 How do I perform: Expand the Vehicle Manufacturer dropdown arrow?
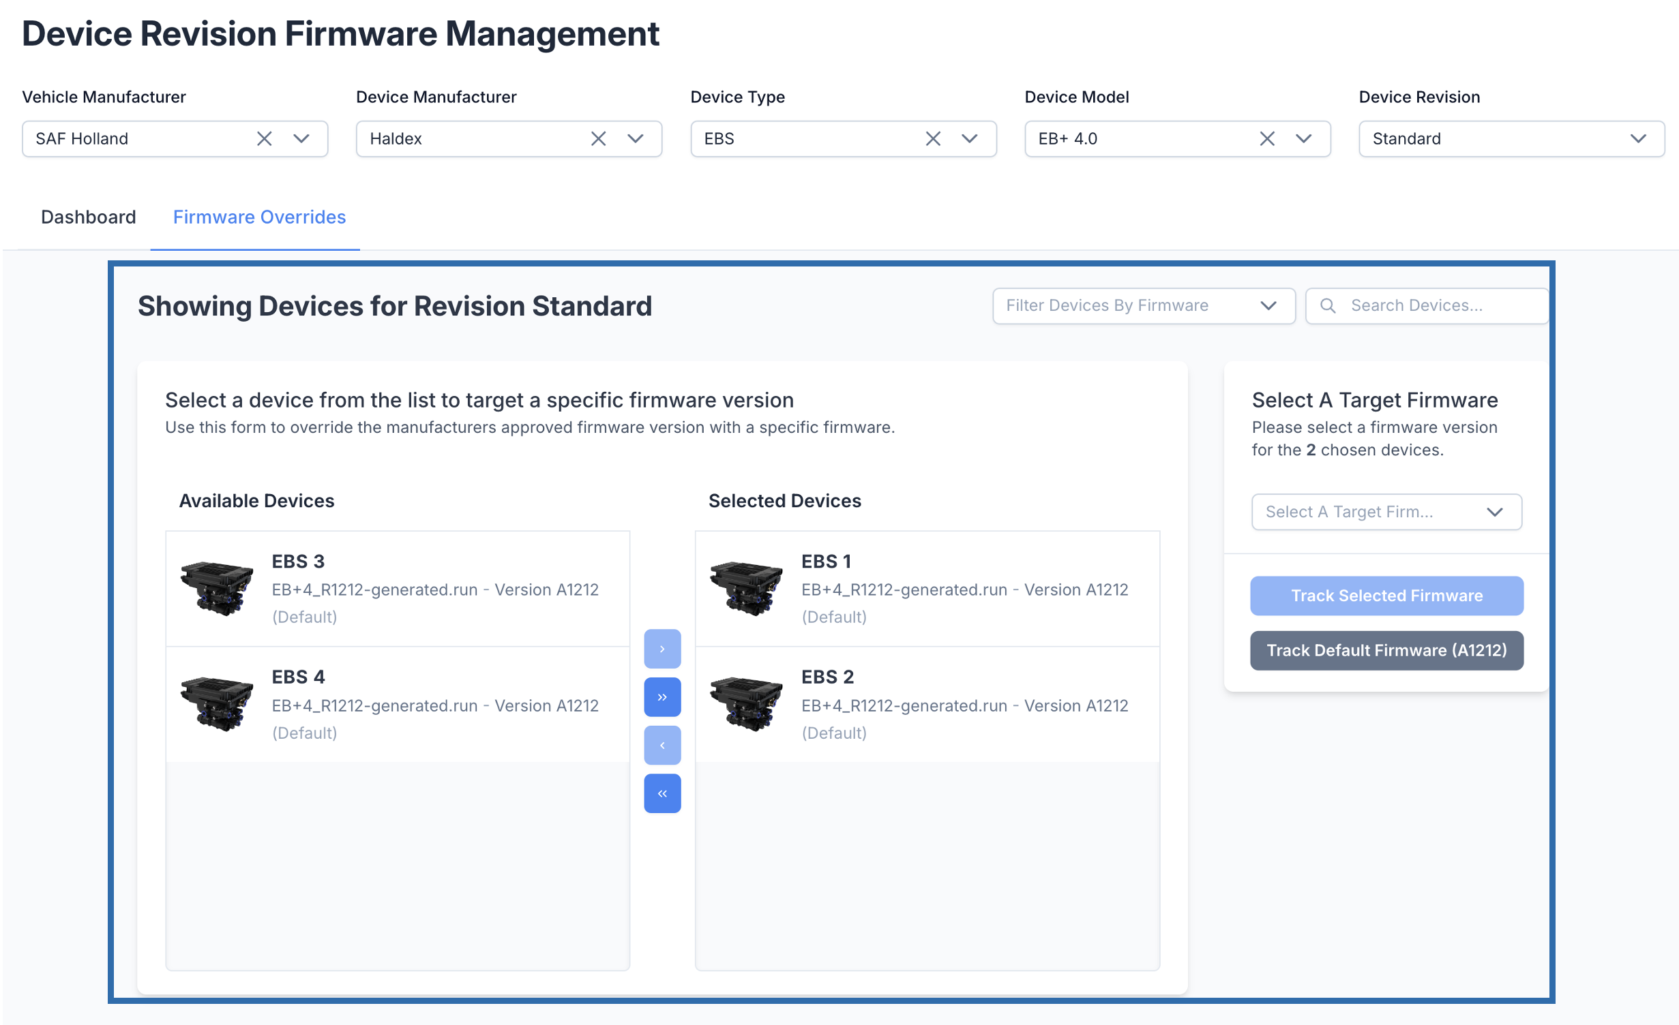[x=301, y=139]
